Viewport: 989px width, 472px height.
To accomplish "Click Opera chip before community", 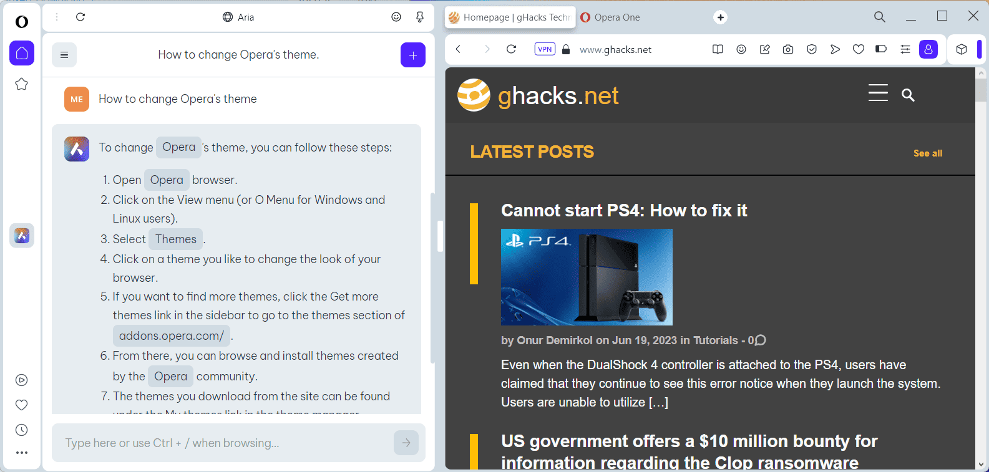I will [x=171, y=377].
